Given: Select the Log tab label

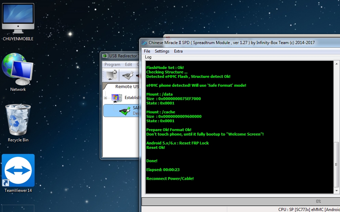Looking at the screenshot, I should tap(148, 57).
